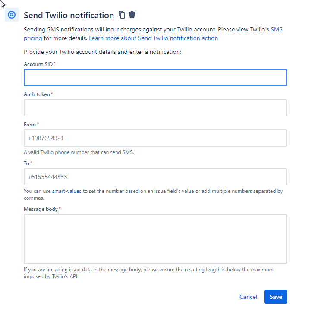Image resolution: width=321 pixels, height=314 pixels.
Task: Delete the action with the trash icon
Action: click(x=132, y=15)
